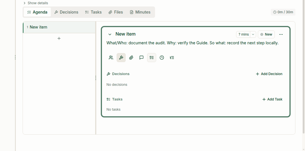Click the agenda list splitter handle
This screenshot has height=151, width=305.
tap(96, 78)
